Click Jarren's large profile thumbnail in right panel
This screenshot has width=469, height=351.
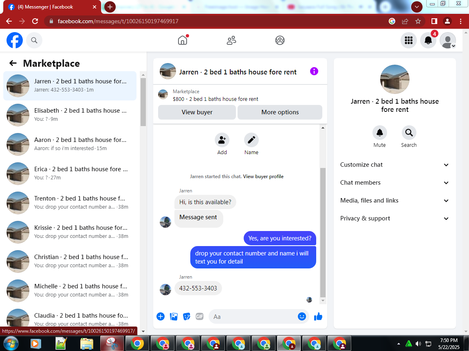tap(394, 79)
